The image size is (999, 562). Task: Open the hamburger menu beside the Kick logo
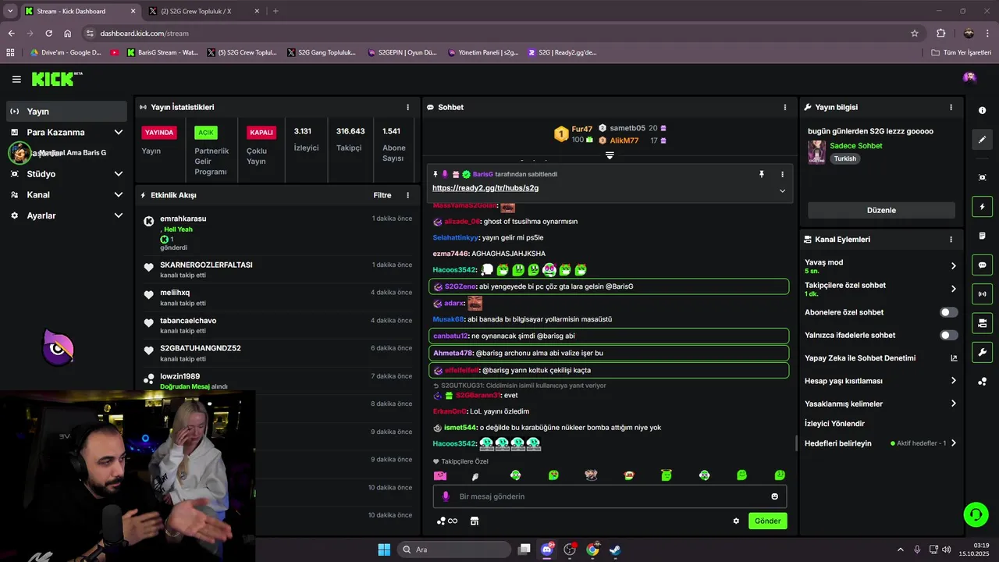(16, 79)
